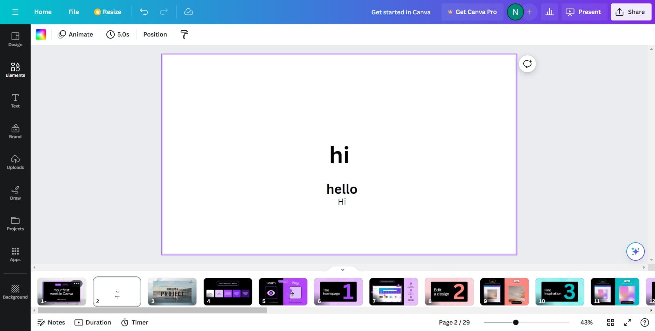The image size is (655, 331).
Task: Open the Elements panel
Action: coord(15,70)
